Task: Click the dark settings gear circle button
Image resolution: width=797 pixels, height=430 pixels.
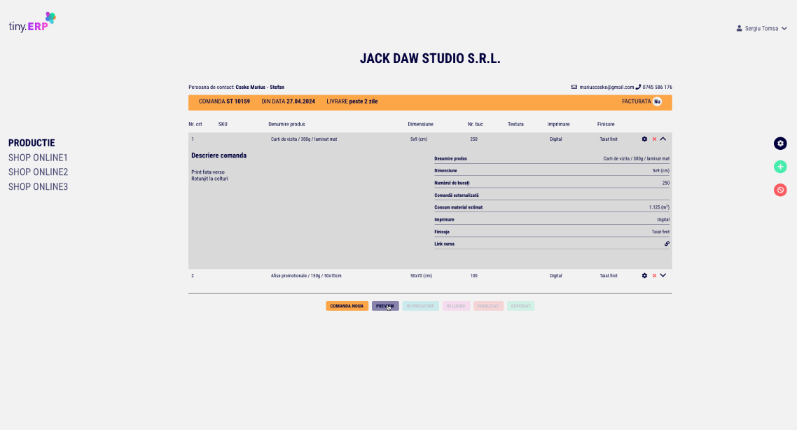Action: tap(780, 144)
